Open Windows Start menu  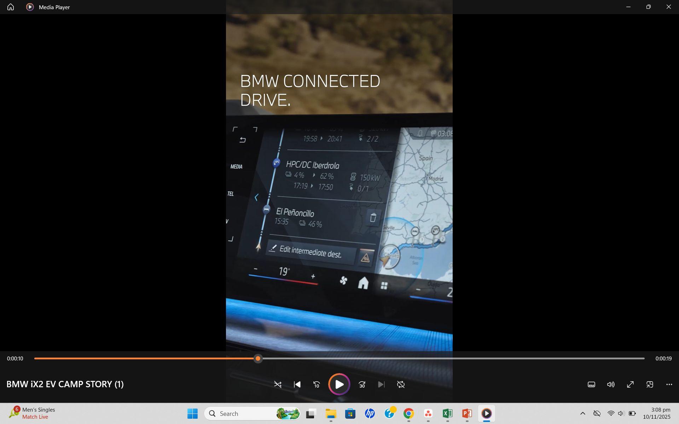192,413
